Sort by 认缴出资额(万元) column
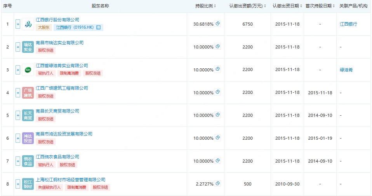 (x=247, y=6)
